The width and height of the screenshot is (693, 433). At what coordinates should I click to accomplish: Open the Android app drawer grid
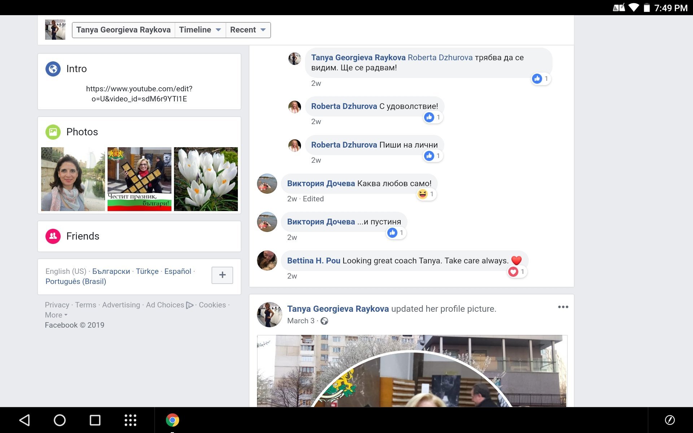point(130,420)
